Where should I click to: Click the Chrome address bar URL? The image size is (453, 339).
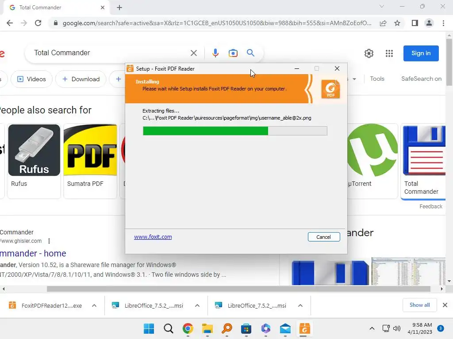[217, 23]
